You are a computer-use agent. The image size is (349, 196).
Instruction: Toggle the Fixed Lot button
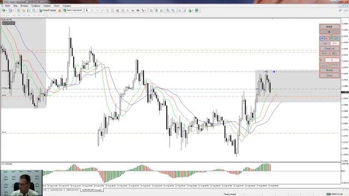329,48
